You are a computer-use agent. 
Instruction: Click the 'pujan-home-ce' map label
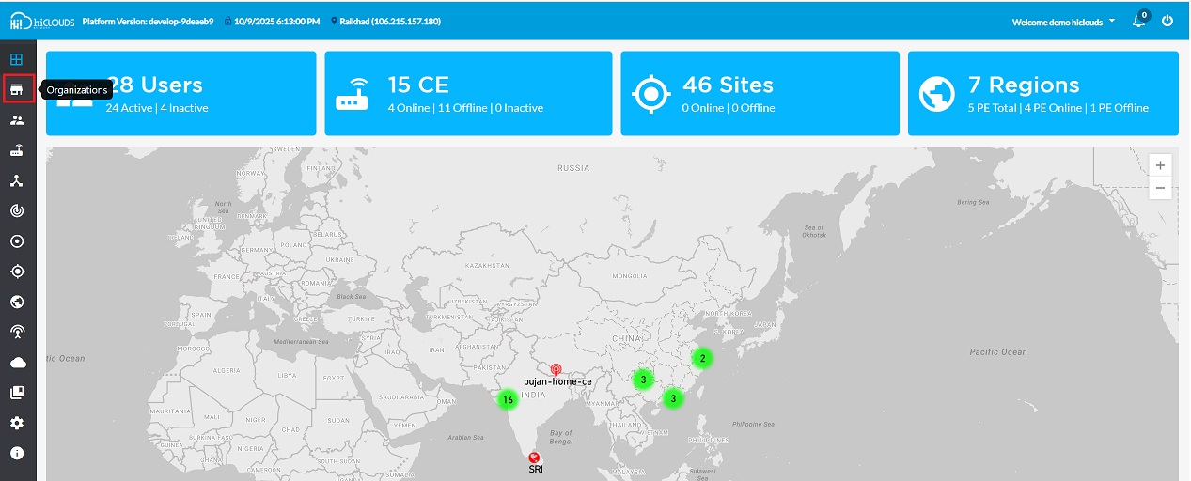pyautogui.click(x=557, y=382)
